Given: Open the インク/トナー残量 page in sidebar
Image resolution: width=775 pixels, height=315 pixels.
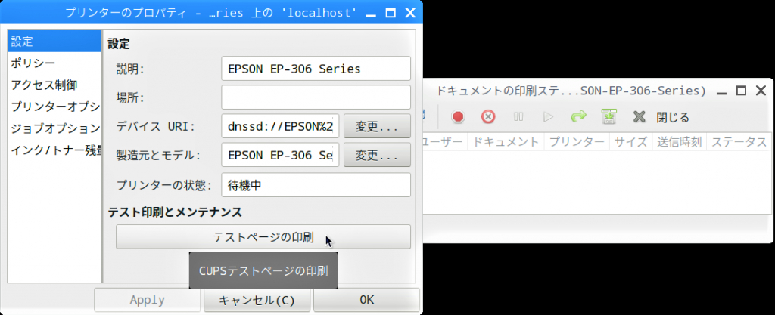Looking at the screenshot, I should tap(54, 150).
